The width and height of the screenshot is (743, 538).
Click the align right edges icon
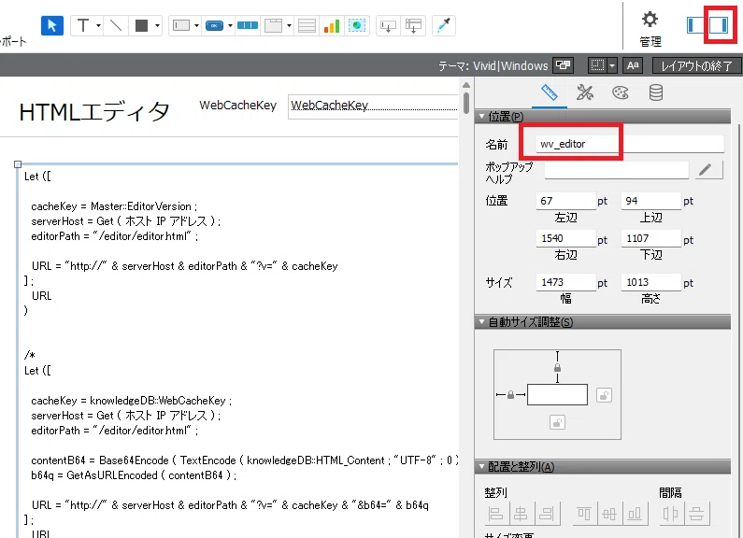[547, 514]
